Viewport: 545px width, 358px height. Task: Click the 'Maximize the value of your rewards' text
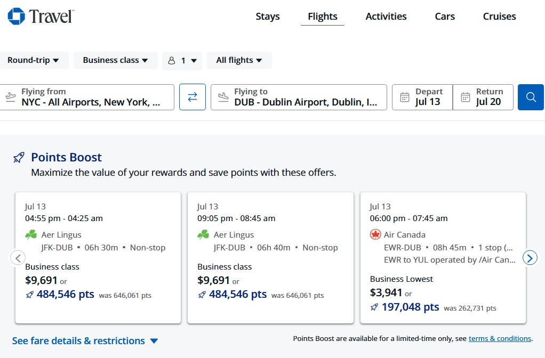pyautogui.click(x=183, y=173)
